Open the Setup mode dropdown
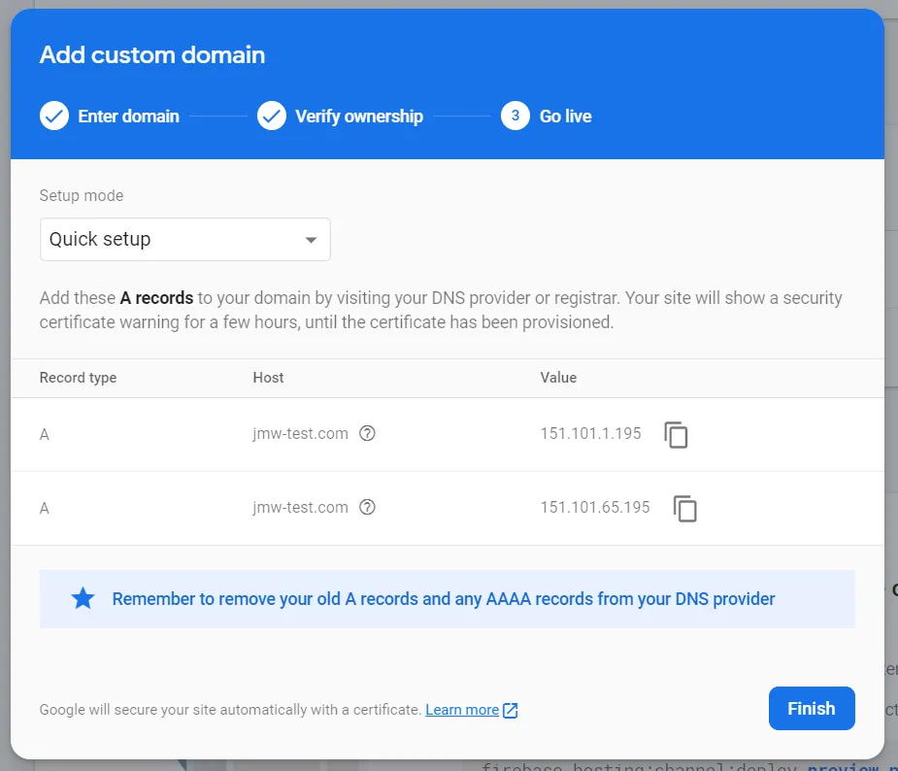 (x=184, y=239)
